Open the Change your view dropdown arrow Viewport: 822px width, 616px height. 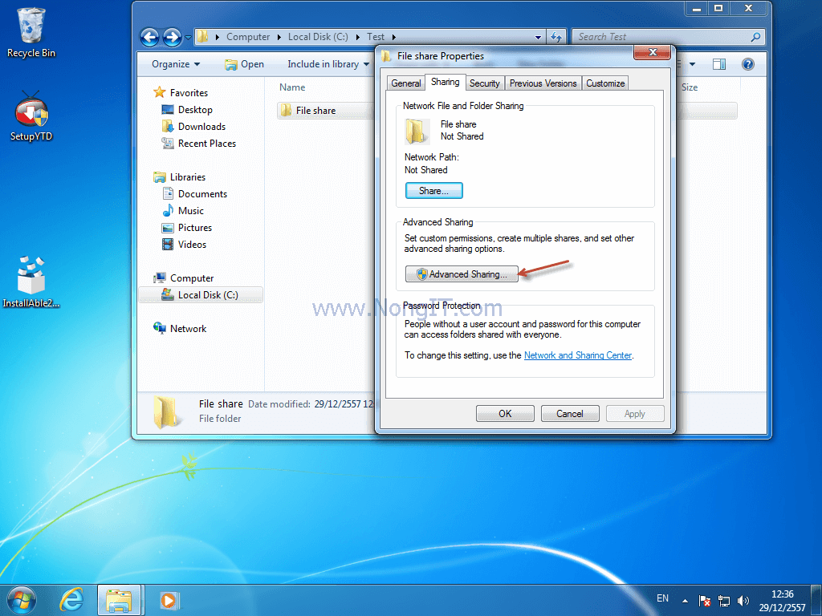692,63
